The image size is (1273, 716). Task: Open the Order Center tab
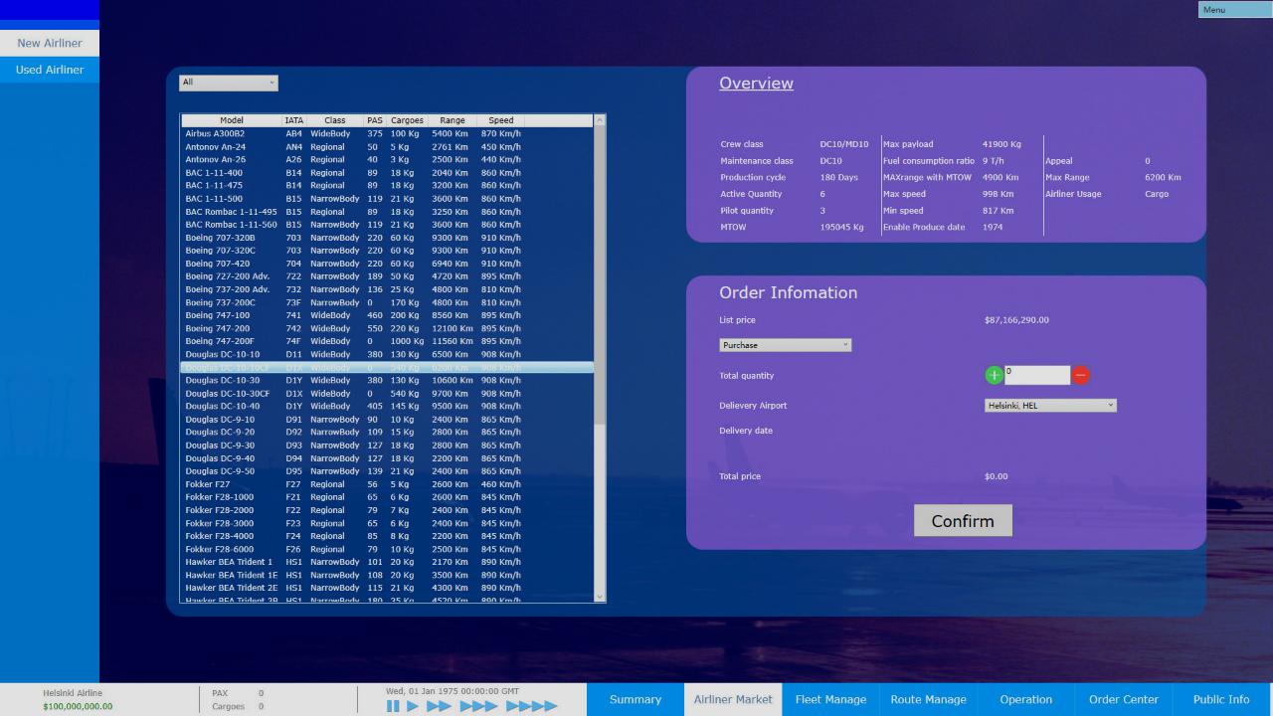(x=1123, y=699)
